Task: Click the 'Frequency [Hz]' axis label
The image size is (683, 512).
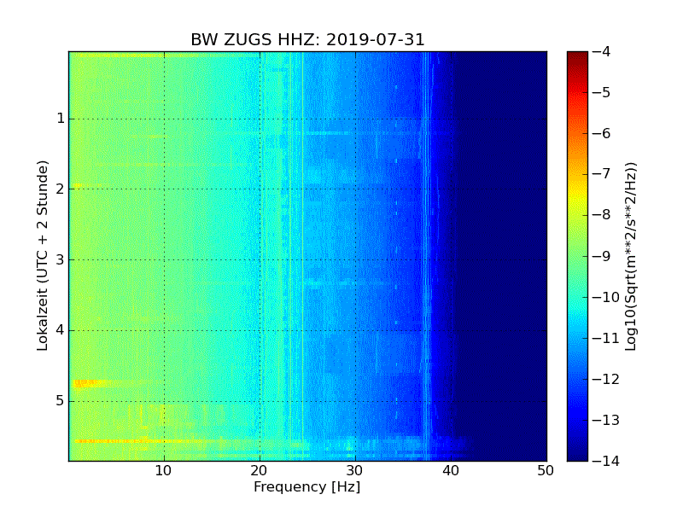Action: (307, 486)
